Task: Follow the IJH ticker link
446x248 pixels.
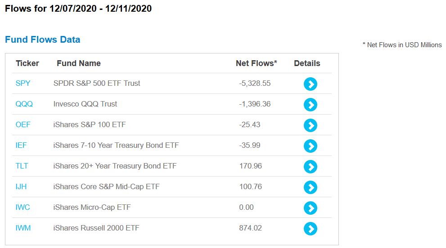Action: click(21, 186)
